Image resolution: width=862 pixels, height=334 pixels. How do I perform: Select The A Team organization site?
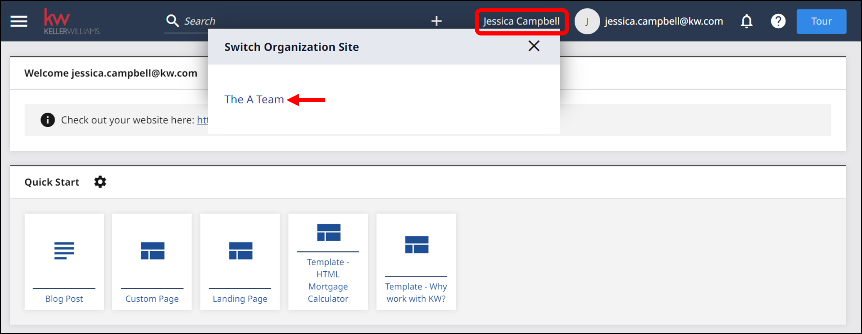pyautogui.click(x=254, y=99)
